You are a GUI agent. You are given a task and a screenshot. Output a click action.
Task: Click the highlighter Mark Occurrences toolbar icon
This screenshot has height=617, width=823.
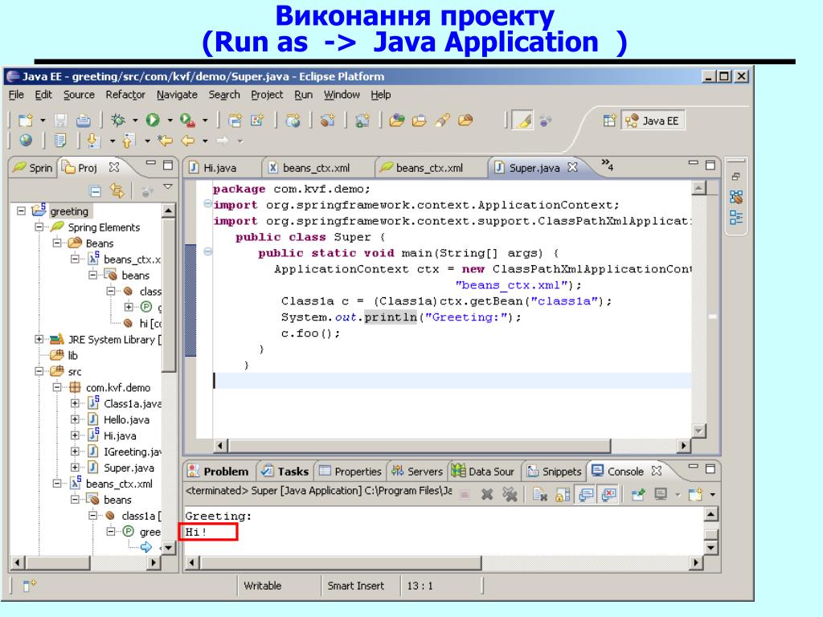522,121
